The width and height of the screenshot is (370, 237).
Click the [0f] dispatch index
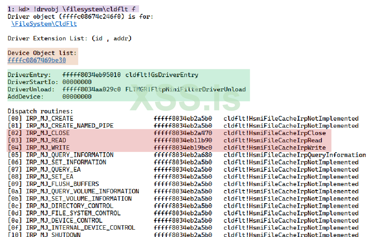click(15, 228)
